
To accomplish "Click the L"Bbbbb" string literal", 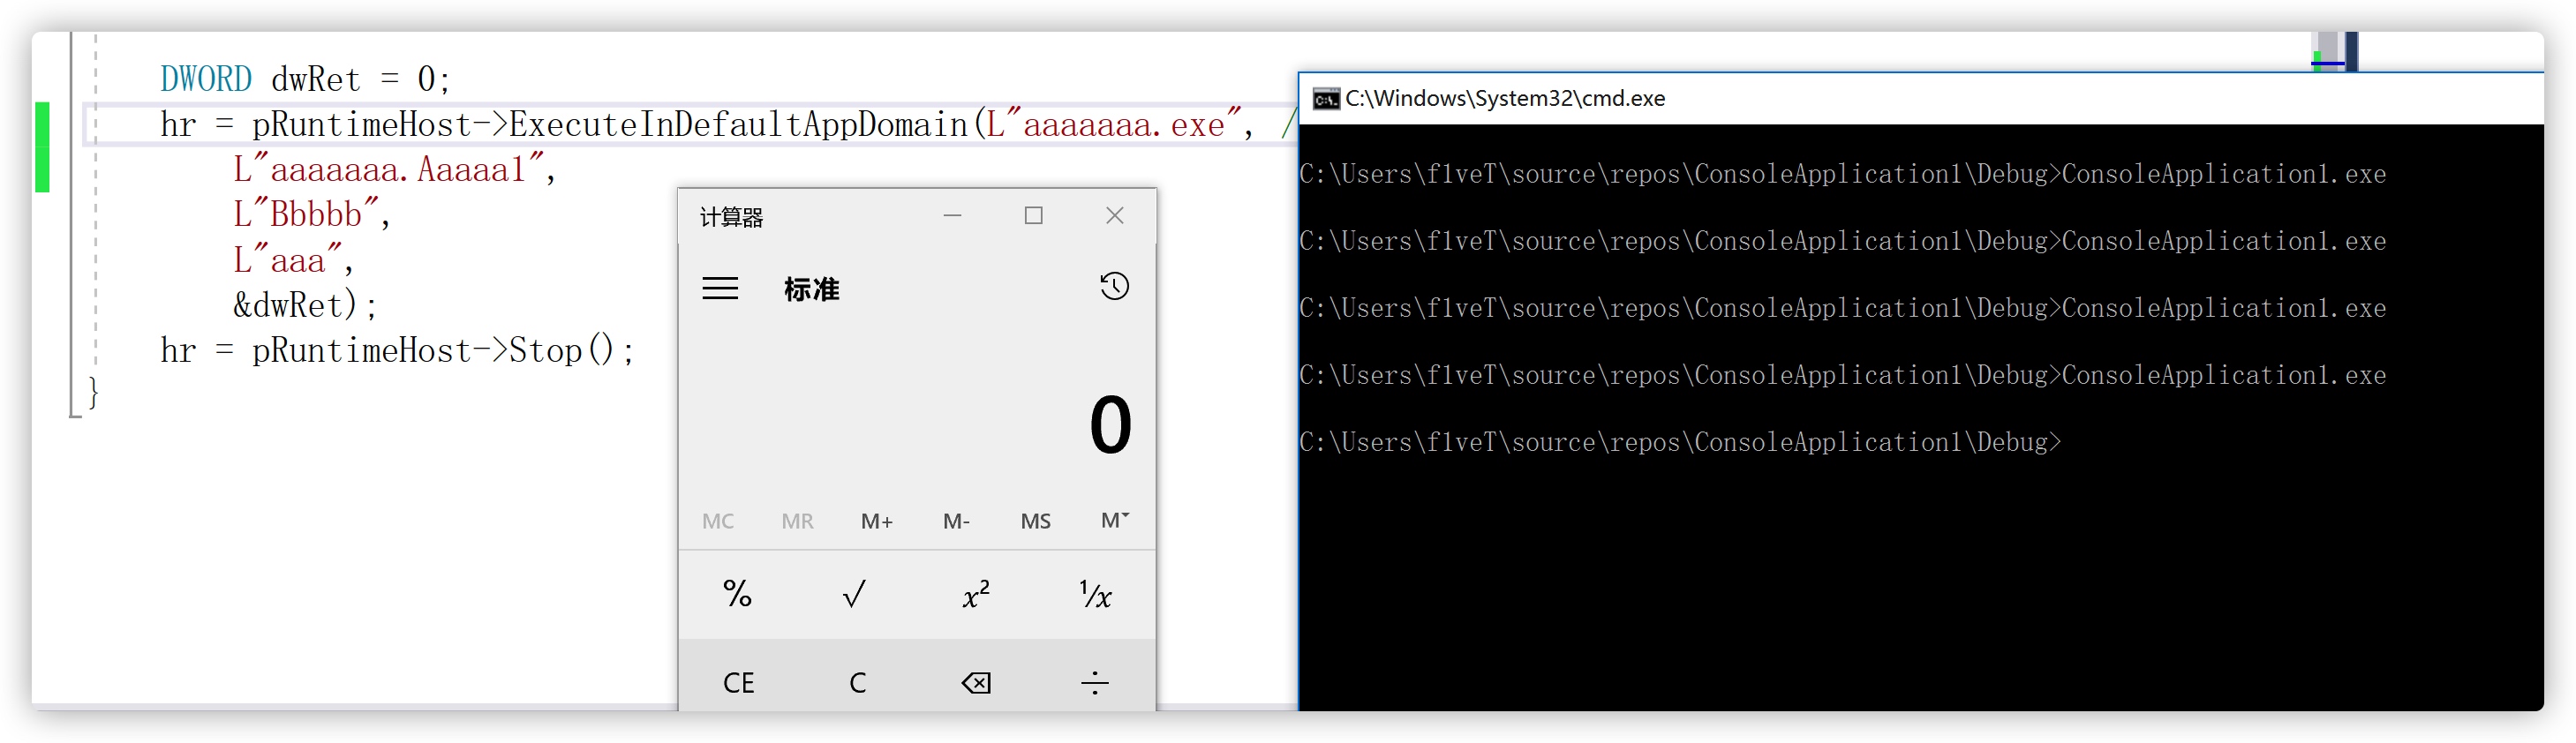I will pos(306,214).
